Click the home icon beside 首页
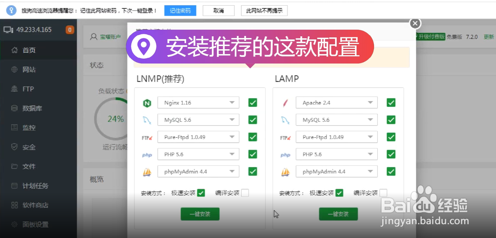This screenshot has width=496, height=238. [14, 50]
